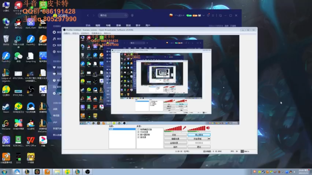Image resolution: width=312 pixels, height=175 pixels.
Task: Click the 停止串流 stop streaming button
Action: pyautogui.click(x=199, y=135)
